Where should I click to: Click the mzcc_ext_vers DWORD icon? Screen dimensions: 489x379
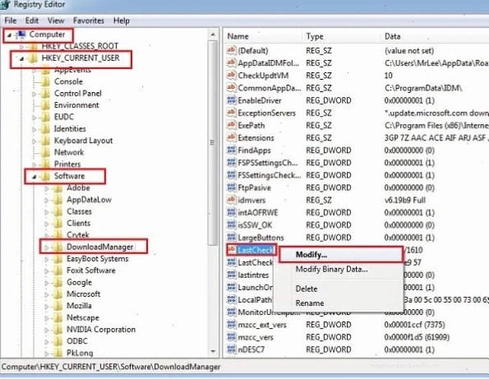231,325
